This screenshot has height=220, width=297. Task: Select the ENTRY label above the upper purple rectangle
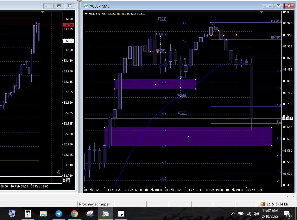point(181,77)
